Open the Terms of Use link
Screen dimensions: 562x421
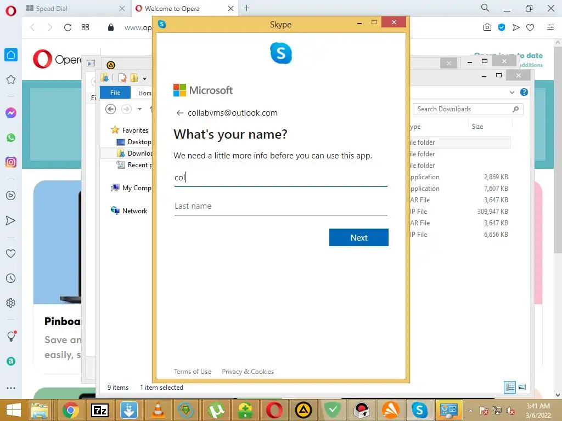pyautogui.click(x=193, y=372)
